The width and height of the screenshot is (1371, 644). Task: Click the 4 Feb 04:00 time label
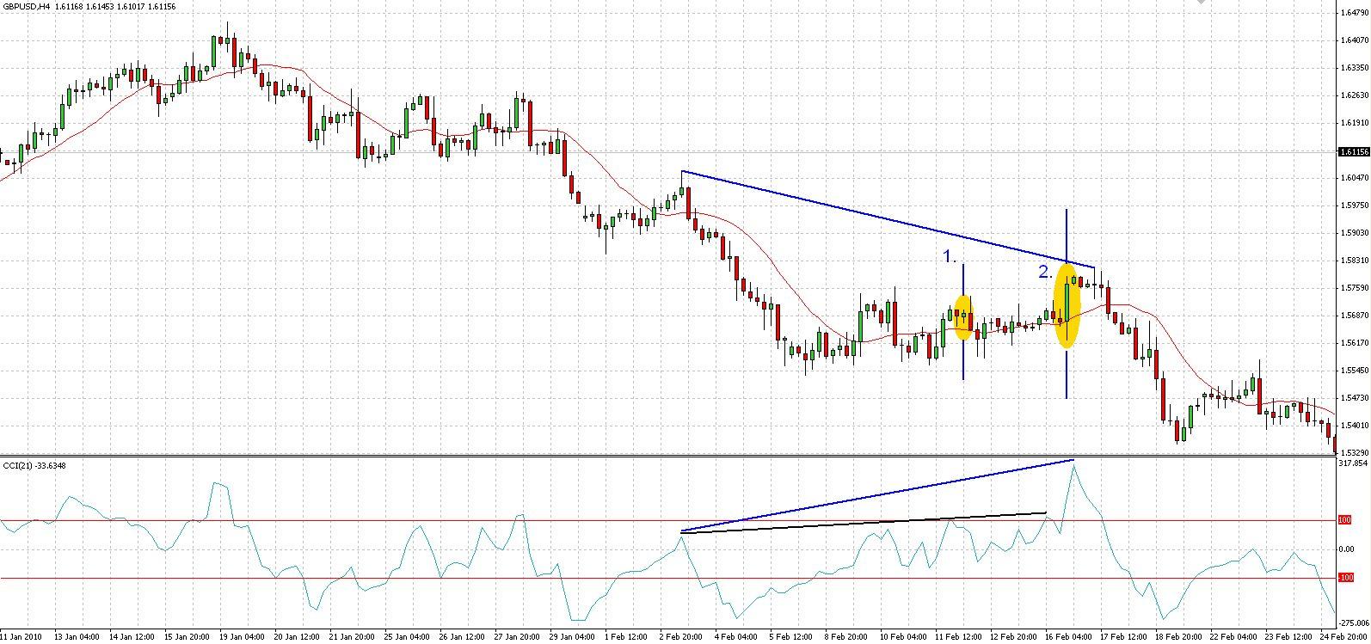pyautogui.click(x=735, y=638)
